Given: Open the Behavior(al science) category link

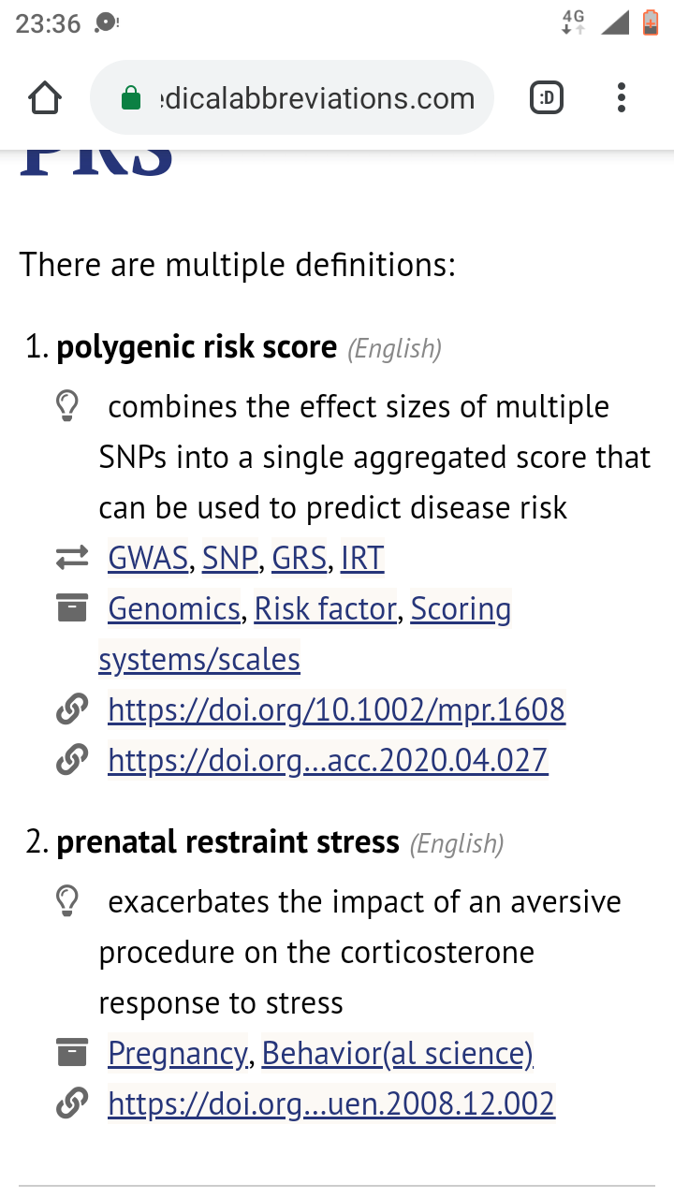Looking at the screenshot, I should (x=397, y=1054).
